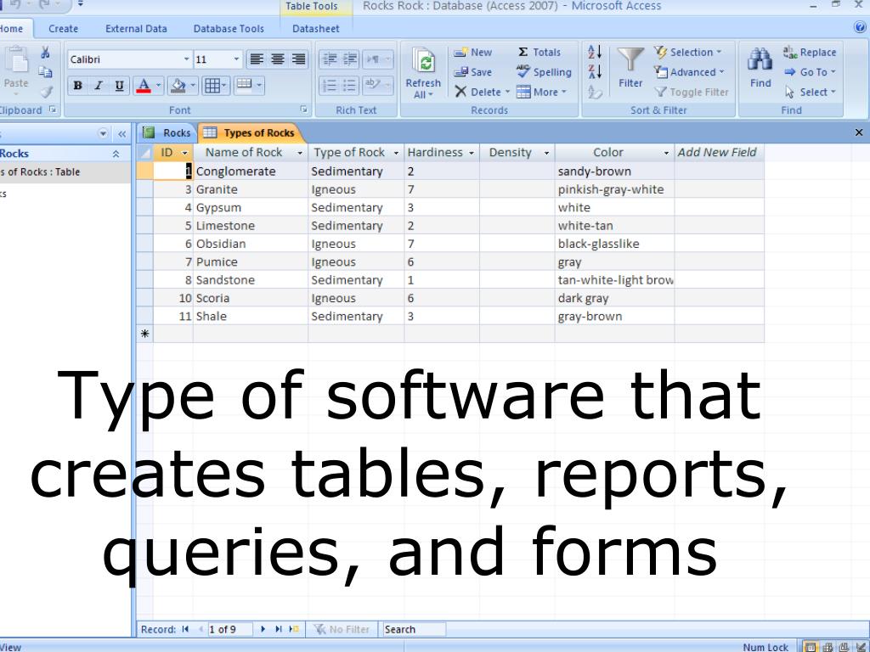Click the new blank record navigation button
The width and height of the screenshot is (870, 652).
coord(294,629)
